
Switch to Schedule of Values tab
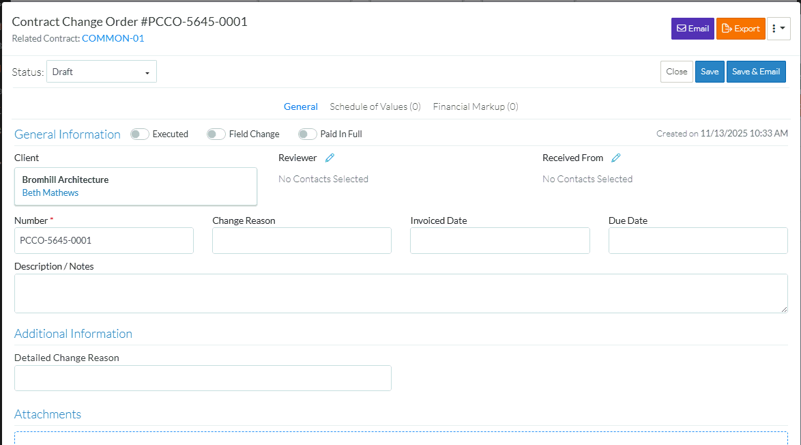pyautogui.click(x=375, y=106)
